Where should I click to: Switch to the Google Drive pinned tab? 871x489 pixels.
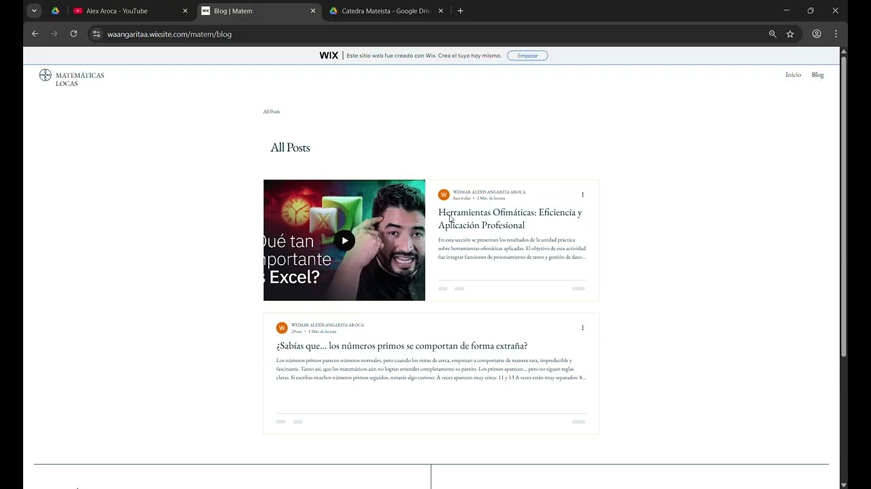[55, 11]
